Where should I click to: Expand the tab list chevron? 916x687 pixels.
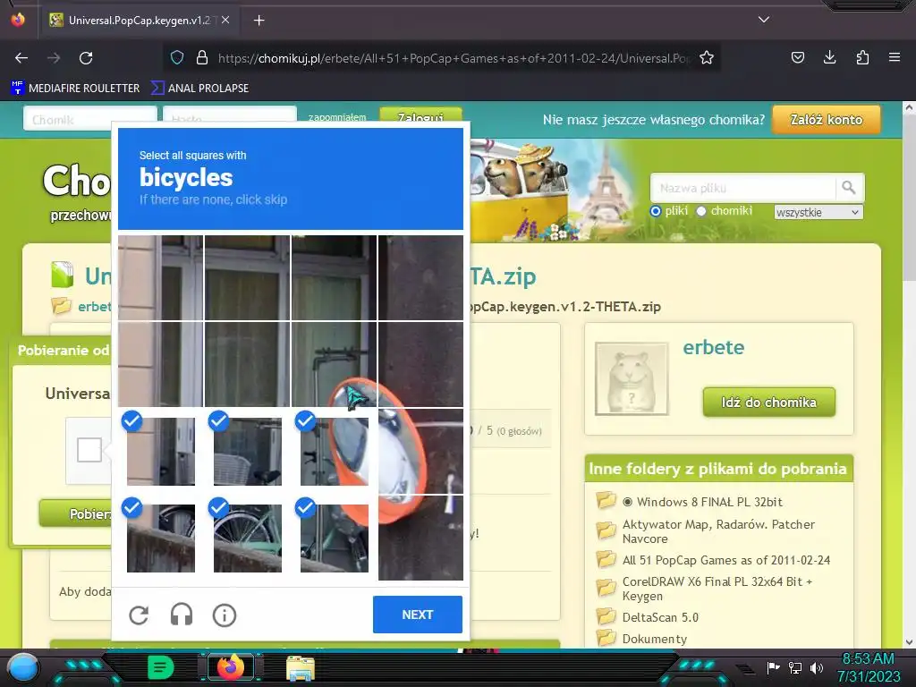coord(764,20)
